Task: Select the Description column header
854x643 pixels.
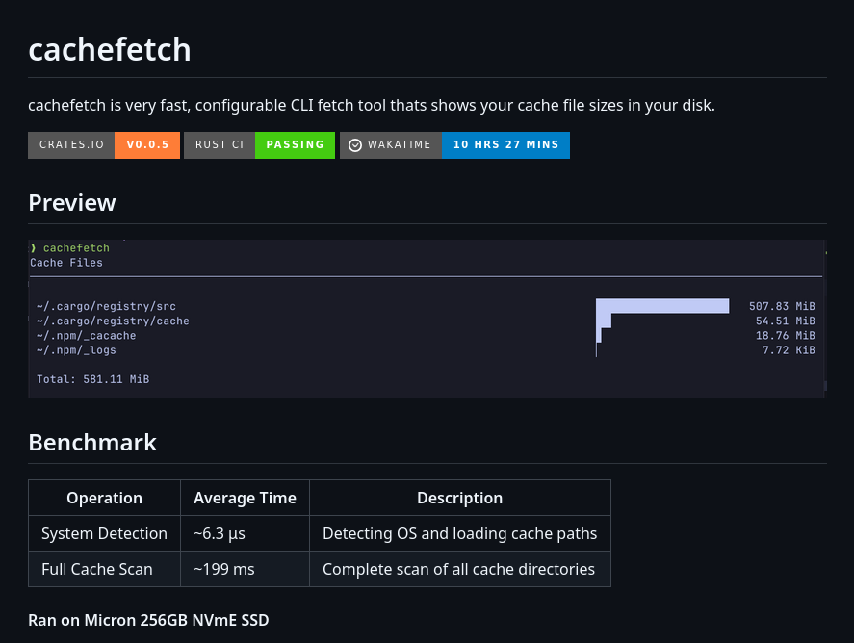Action: click(x=459, y=498)
